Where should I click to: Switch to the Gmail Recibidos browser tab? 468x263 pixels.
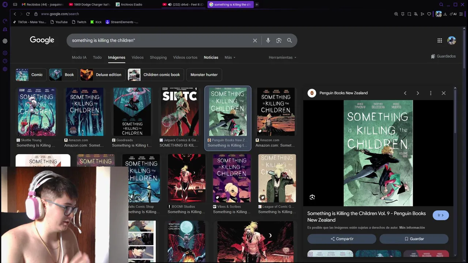click(x=42, y=4)
